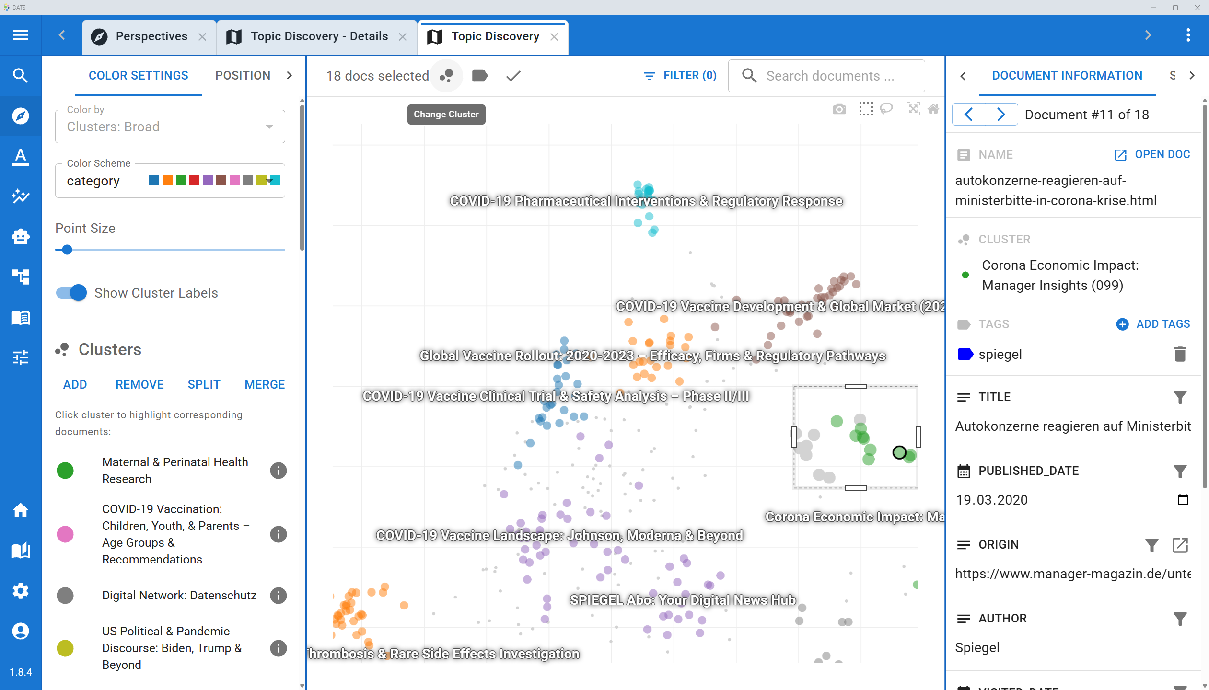Toggle the checkmark icon near docs selected
The width and height of the screenshot is (1209, 690).
(513, 76)
